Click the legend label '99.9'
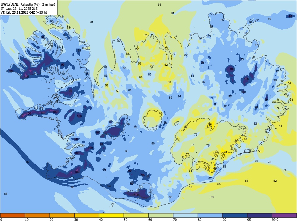 coord(275,220)
